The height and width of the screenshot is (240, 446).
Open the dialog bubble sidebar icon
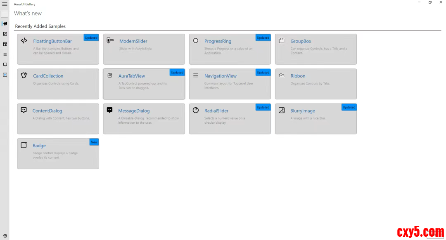[x=5, y=64]
